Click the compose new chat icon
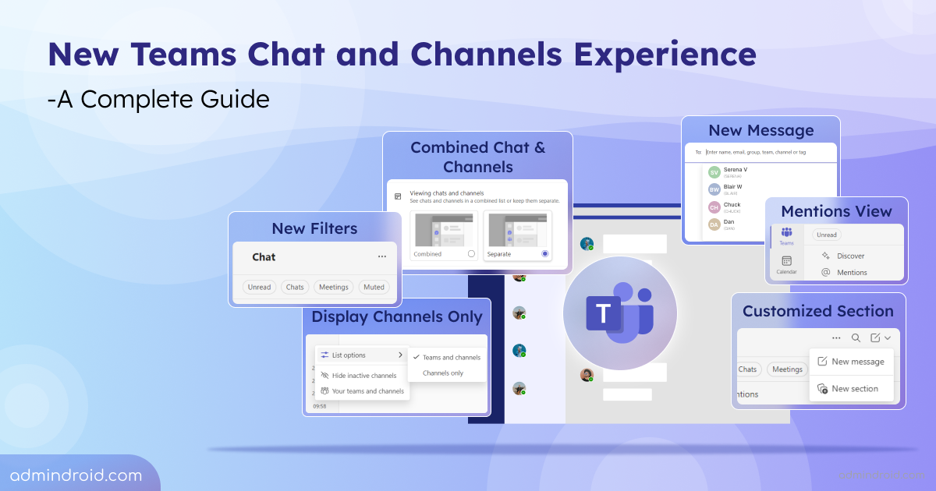This screenshot has width=936, height=491. pos(875,338)
